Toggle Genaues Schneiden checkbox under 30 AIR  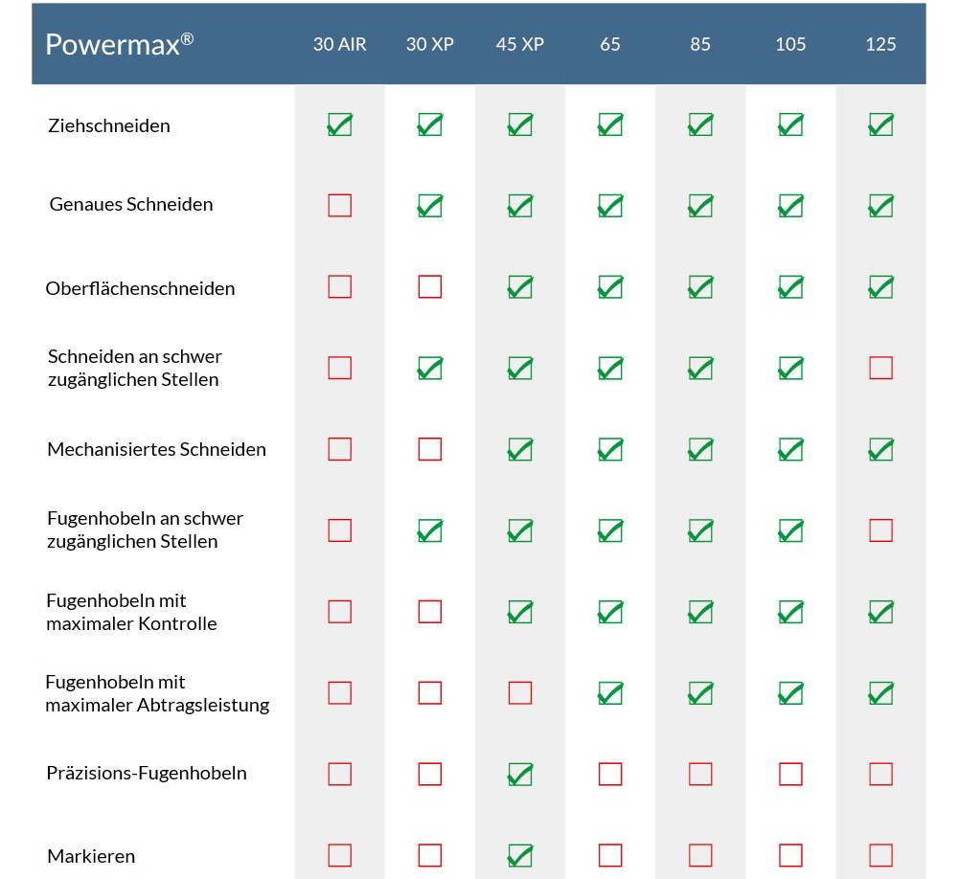(339, 205)
